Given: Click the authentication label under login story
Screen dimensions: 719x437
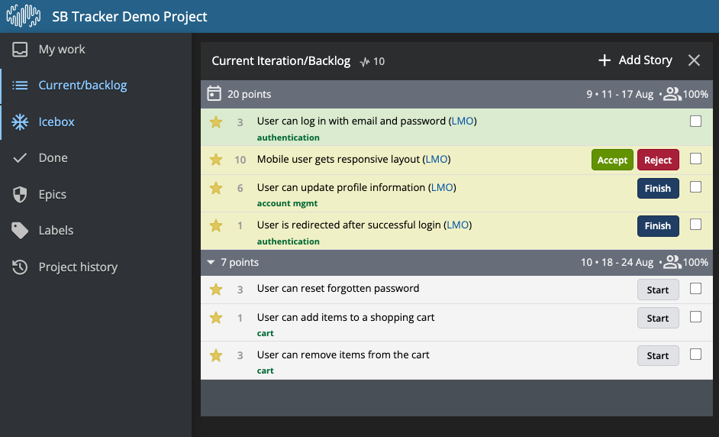Looking at the screenshot, I should 288,138.
